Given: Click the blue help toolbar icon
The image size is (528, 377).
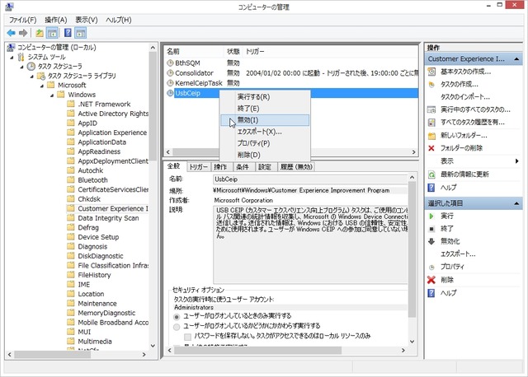Looking at the screenshot, I should (x=68, y=33).
